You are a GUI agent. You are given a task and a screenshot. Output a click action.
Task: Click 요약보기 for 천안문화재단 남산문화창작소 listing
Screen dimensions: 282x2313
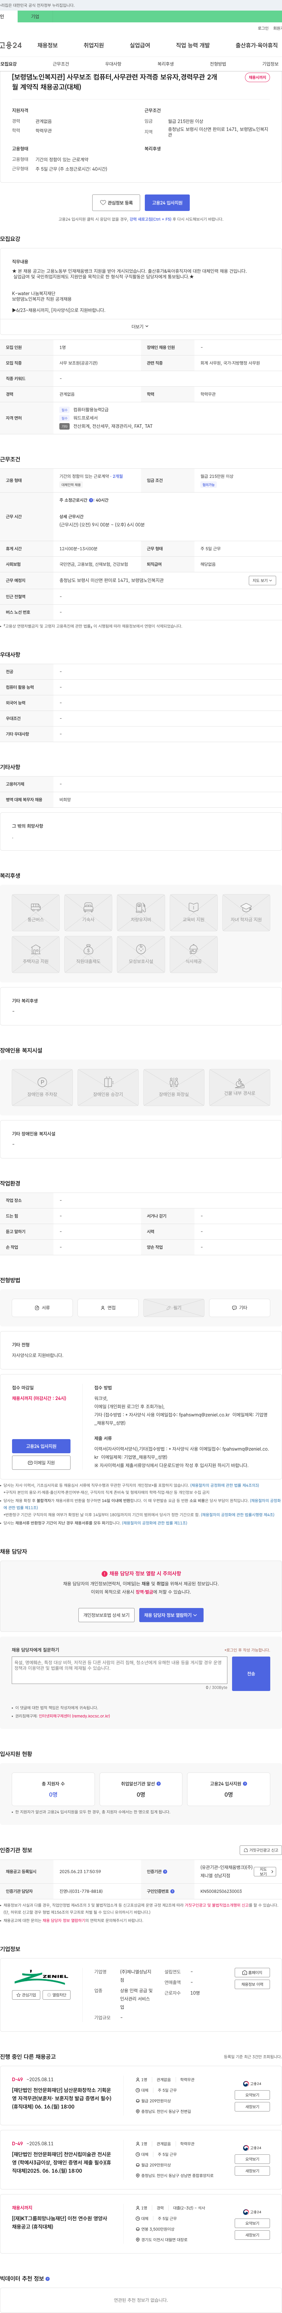[x=252, y=2095]
